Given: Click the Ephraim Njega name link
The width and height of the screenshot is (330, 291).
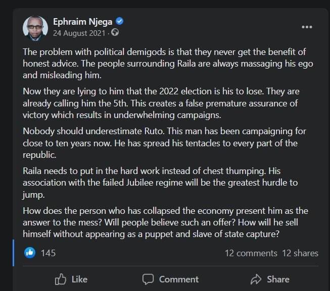Looking at the screenshot, I should (x=82, y=22).
